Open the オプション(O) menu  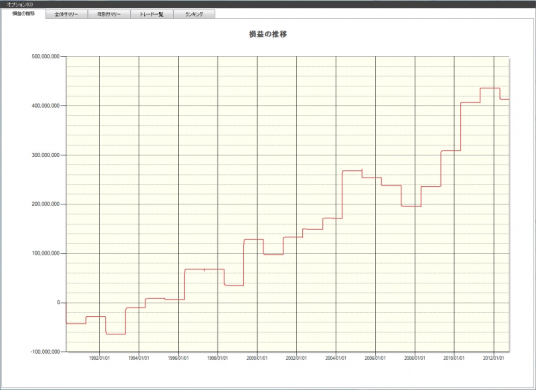(19, 4)
